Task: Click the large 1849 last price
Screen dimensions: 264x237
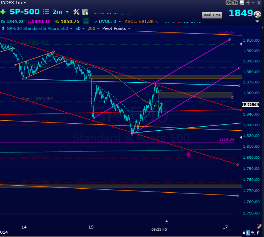Action: coord(241,13)
